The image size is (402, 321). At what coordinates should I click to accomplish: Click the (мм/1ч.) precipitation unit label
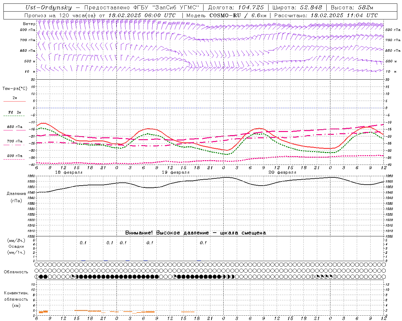point(16,252)
